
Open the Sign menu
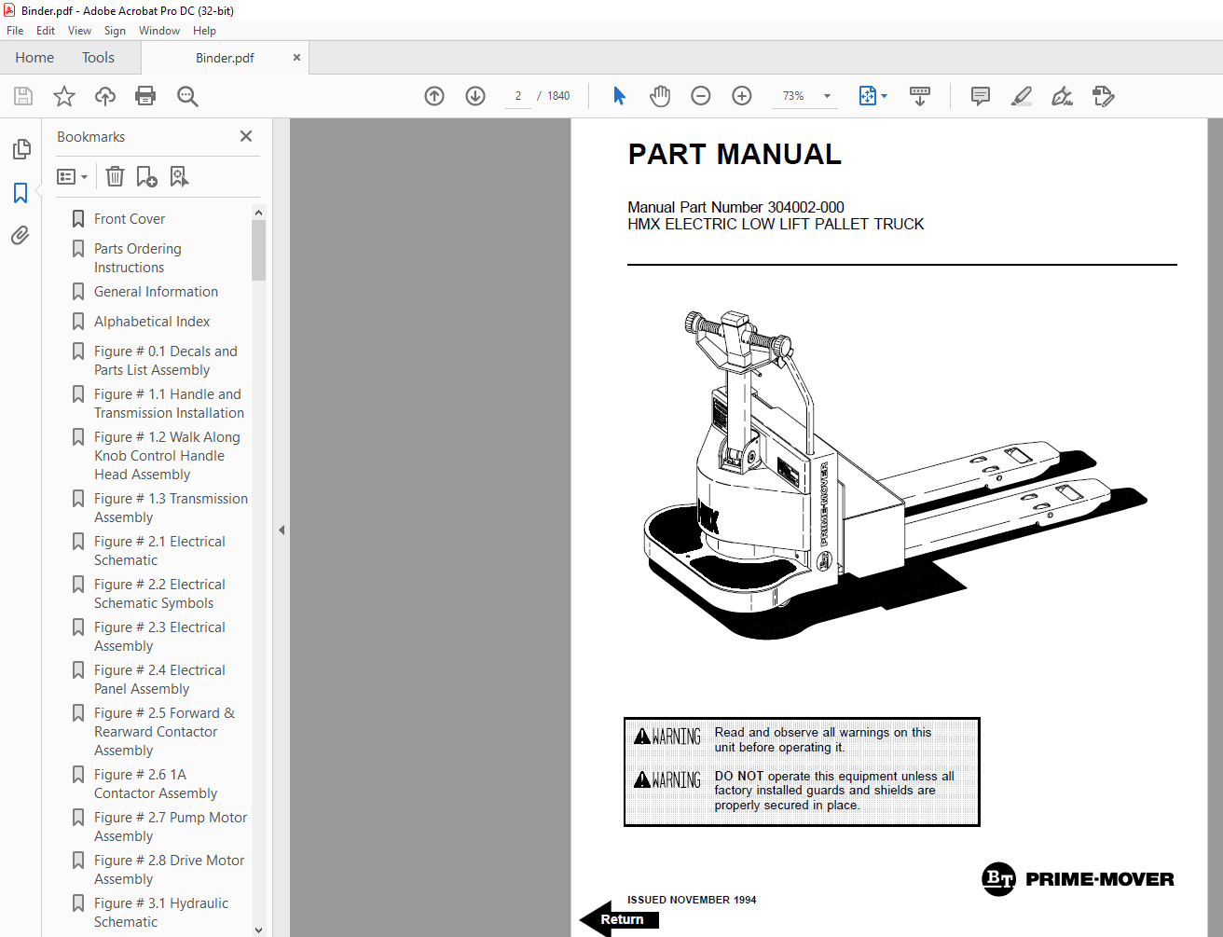click(x=115, y=31)
